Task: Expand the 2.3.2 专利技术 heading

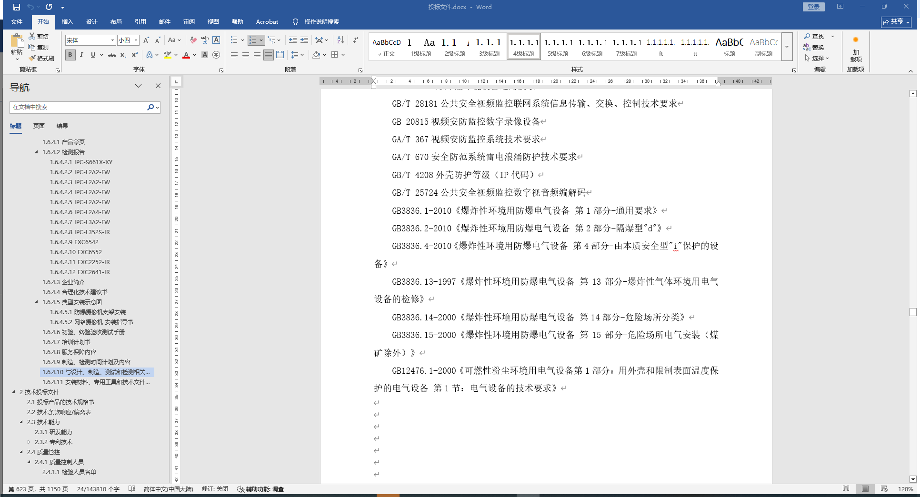Action: pos(29,442)
